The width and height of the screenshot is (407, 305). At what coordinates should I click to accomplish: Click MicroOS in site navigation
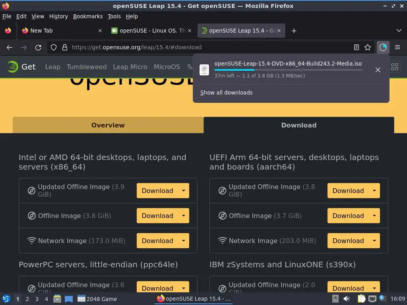(167, 67)
